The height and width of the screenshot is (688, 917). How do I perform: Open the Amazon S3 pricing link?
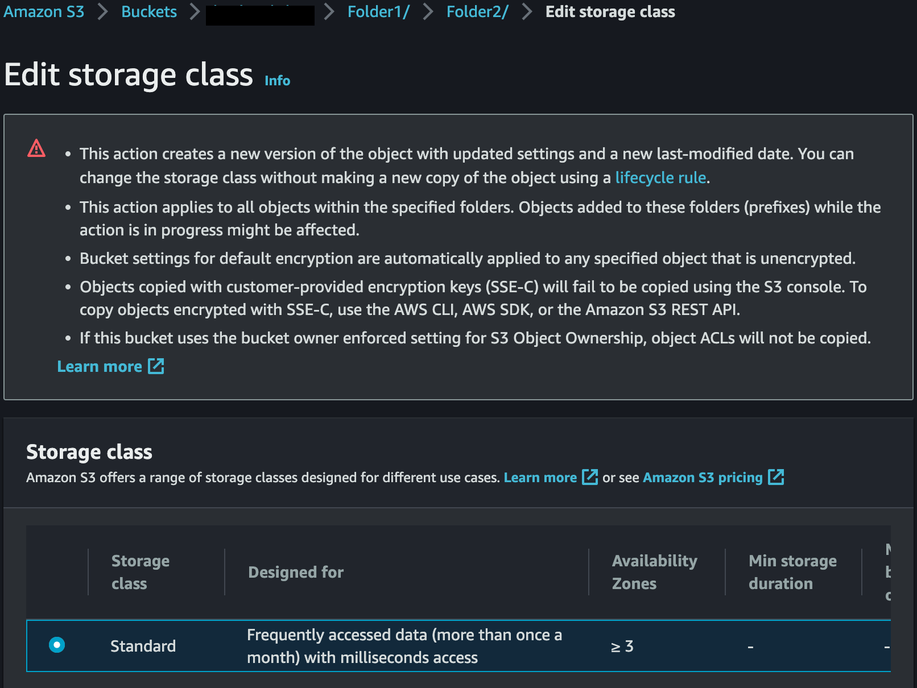pos(703,478)
